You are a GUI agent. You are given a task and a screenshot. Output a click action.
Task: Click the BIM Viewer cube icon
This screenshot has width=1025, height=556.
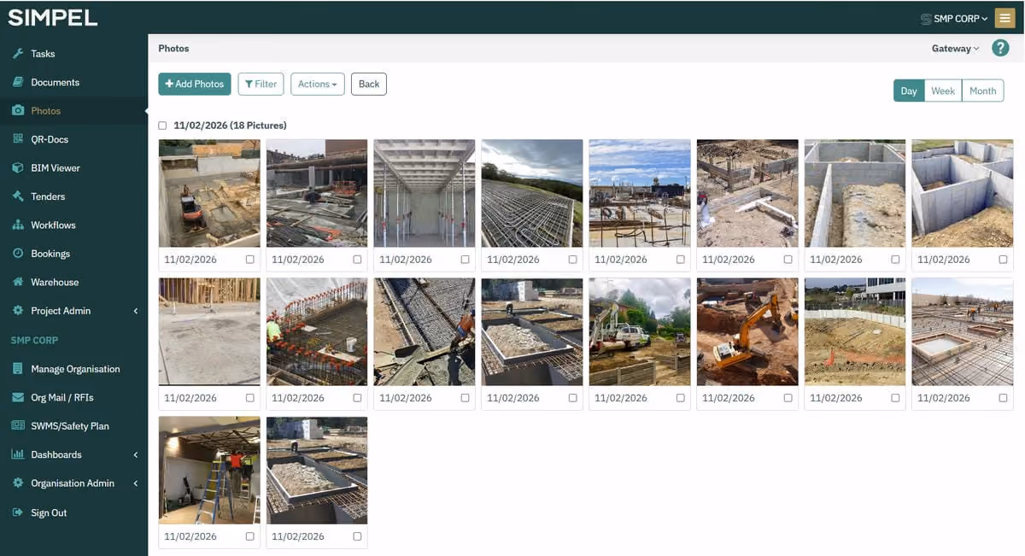point(18,168)
